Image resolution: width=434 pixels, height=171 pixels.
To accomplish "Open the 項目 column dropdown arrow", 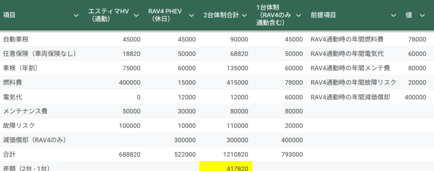I will point(76,15).
